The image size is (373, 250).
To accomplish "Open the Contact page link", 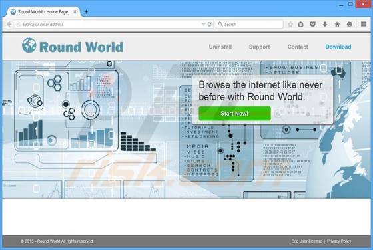I will click(298, 47).
